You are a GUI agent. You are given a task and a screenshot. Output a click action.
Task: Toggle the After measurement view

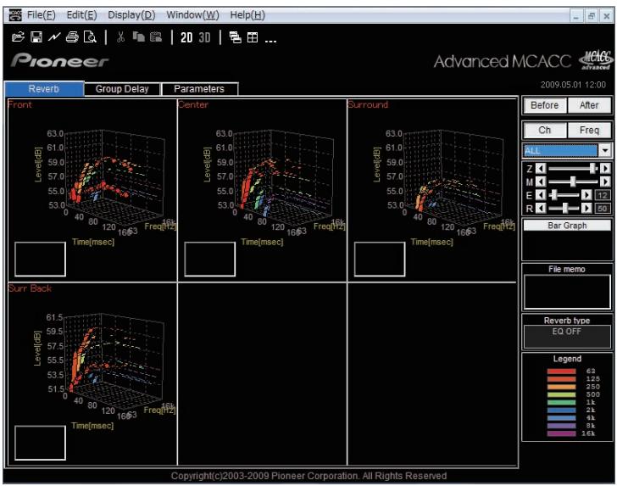589,105
